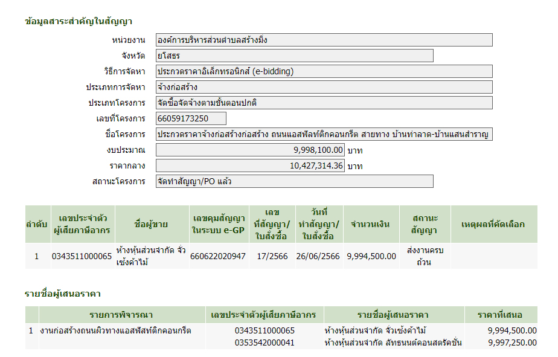Select the จังหวัด field showing ยโสธร
Image resolution: width=558 pixels, height=357 pixels.
coord(294,56)
